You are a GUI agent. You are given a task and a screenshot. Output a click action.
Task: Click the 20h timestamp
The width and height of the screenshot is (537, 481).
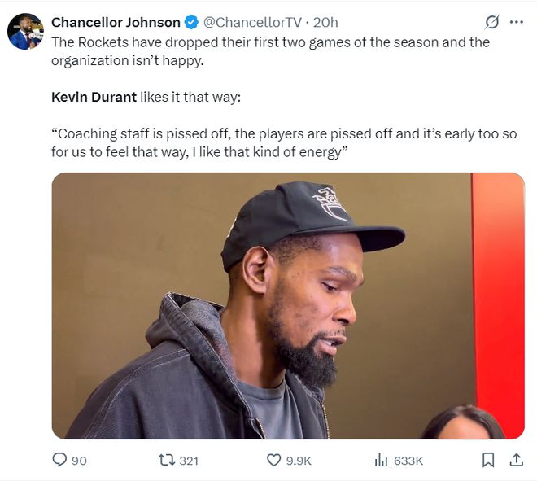point(325,22)
